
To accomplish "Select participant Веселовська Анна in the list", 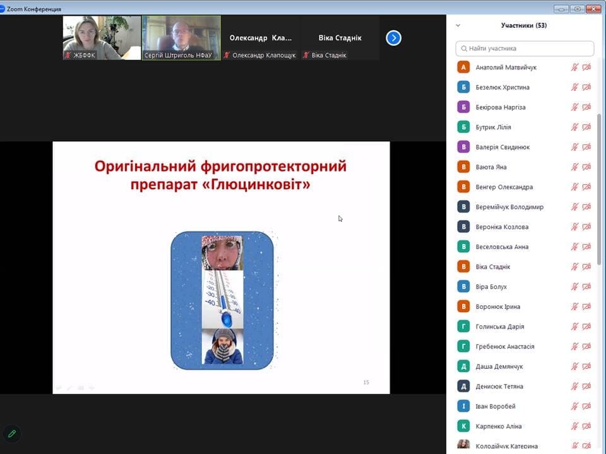I will pyautogui.click(x=524, y=247).
